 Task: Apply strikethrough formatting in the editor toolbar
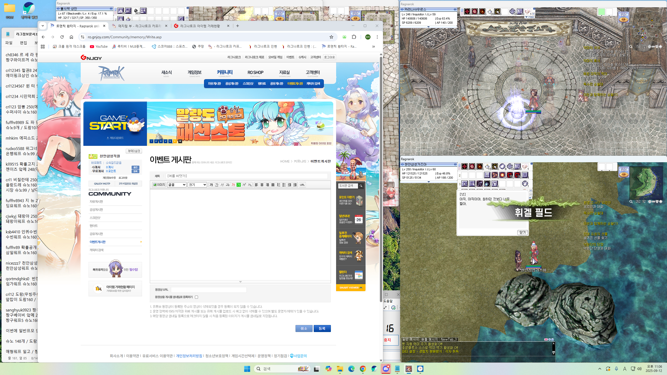[227, 185]
